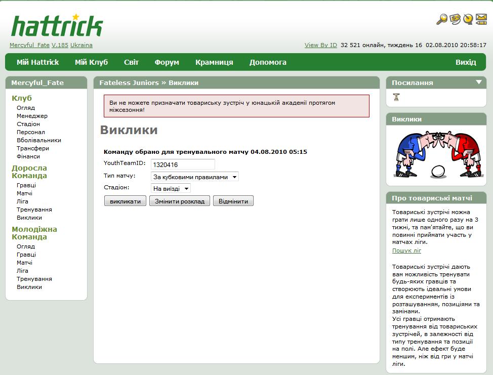Screen dimensions: 493x375
Task: Open Огляд under Клуб
Action: pyautogui.click(x=26, y=108)
